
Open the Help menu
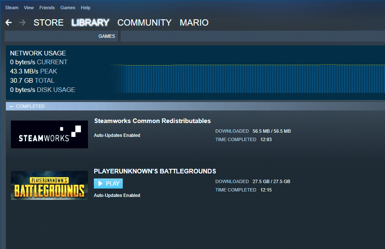pyautogui.click(x=85, y=8)
